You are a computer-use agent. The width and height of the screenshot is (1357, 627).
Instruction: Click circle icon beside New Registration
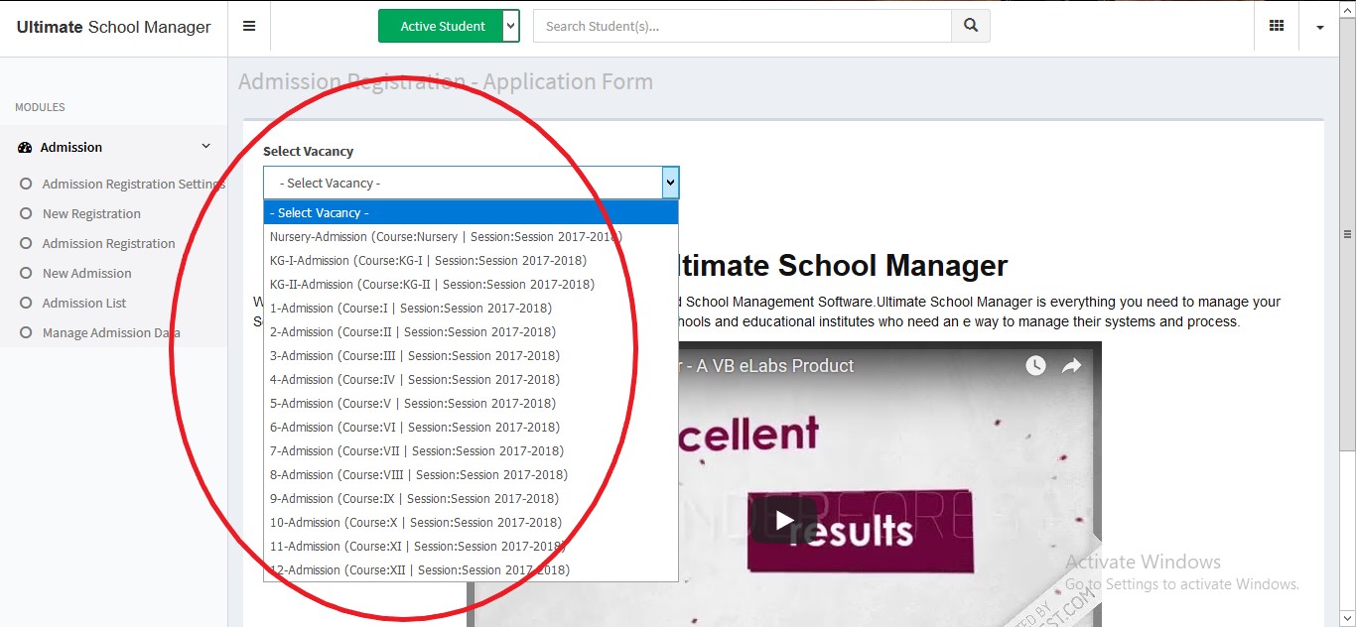coord(26,213)
